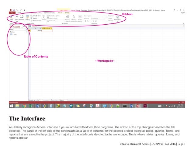Switch to the EXTERNAL DATA tab
Screen dimensions: 194x150
(x=36, y=13)
